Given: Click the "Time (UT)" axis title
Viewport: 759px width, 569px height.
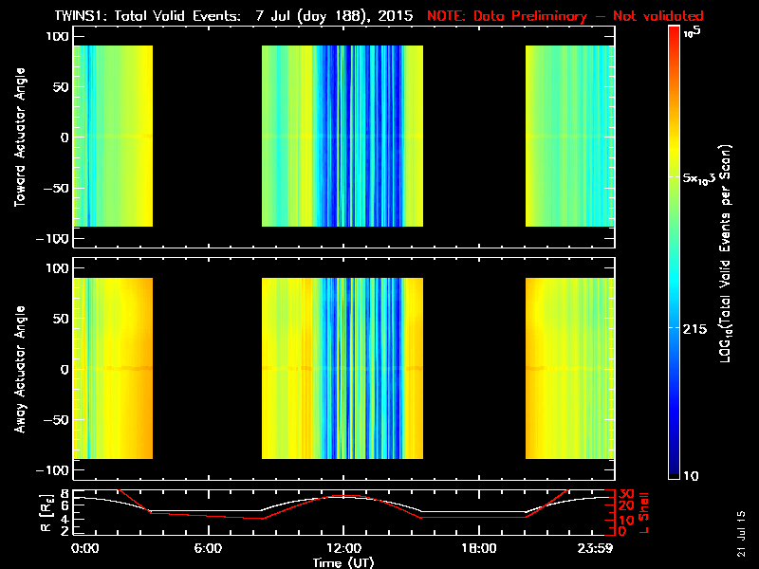Looking at the screenshot, I should [x=342, y=562].
